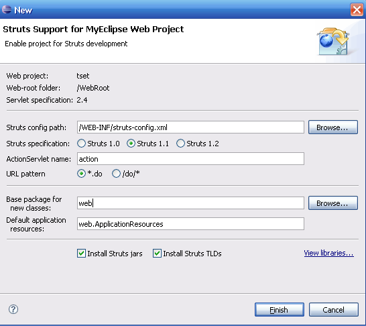Browse for base package
This screenshot has width=366, height=326.
(333, 203)
